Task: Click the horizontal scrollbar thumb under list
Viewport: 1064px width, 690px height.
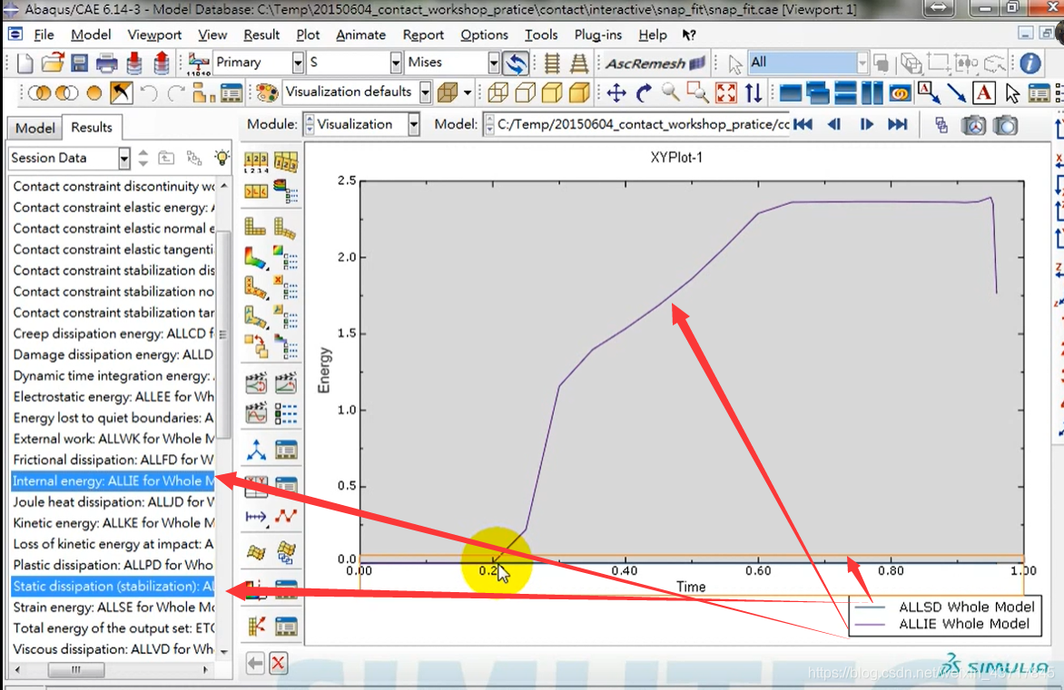Action: coord(76,670)
